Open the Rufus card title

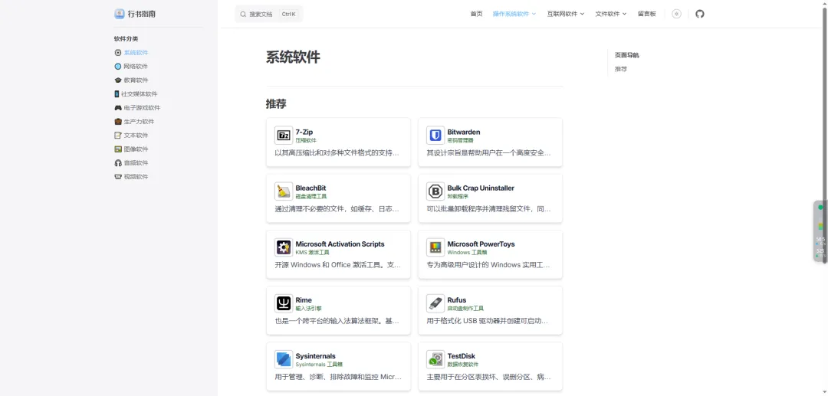(457, 299)
